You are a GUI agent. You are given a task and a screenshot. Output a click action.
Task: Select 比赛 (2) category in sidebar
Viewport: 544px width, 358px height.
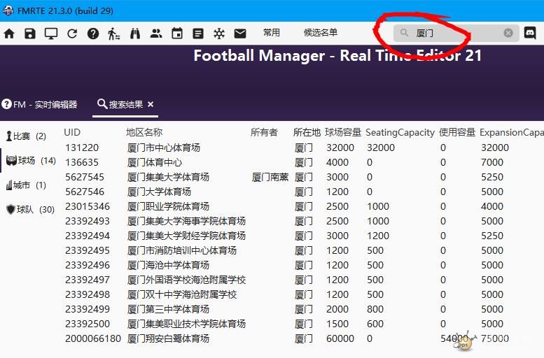(27, 136)
